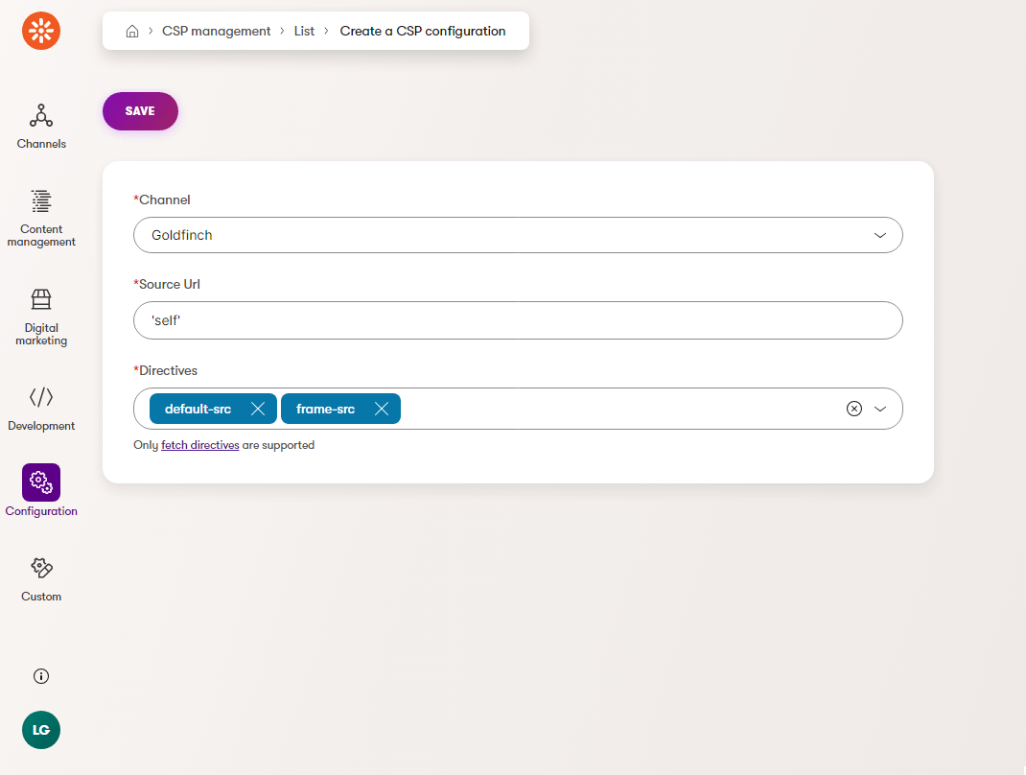Click the default-src tag label
This screenshot has width=1026, height=775.
click(198, 410)
